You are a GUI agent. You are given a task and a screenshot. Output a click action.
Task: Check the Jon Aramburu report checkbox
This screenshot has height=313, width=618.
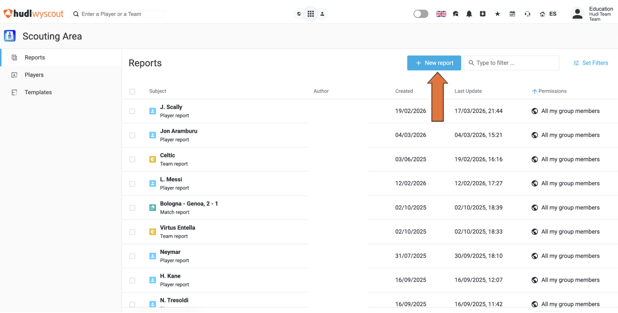[x=132, y=136]
